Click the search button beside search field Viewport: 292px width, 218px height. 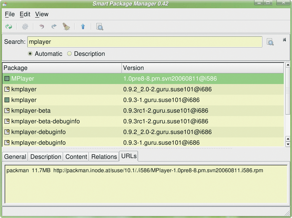pos(270,42)
